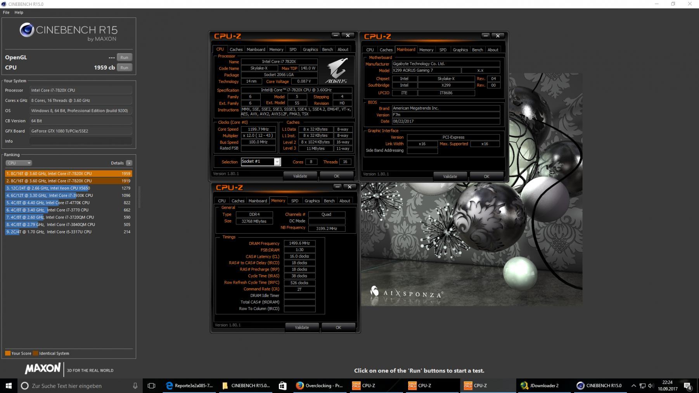Select the Xeon CPU X5650 ranking row
699x393 pixels.
coord(69,188)
